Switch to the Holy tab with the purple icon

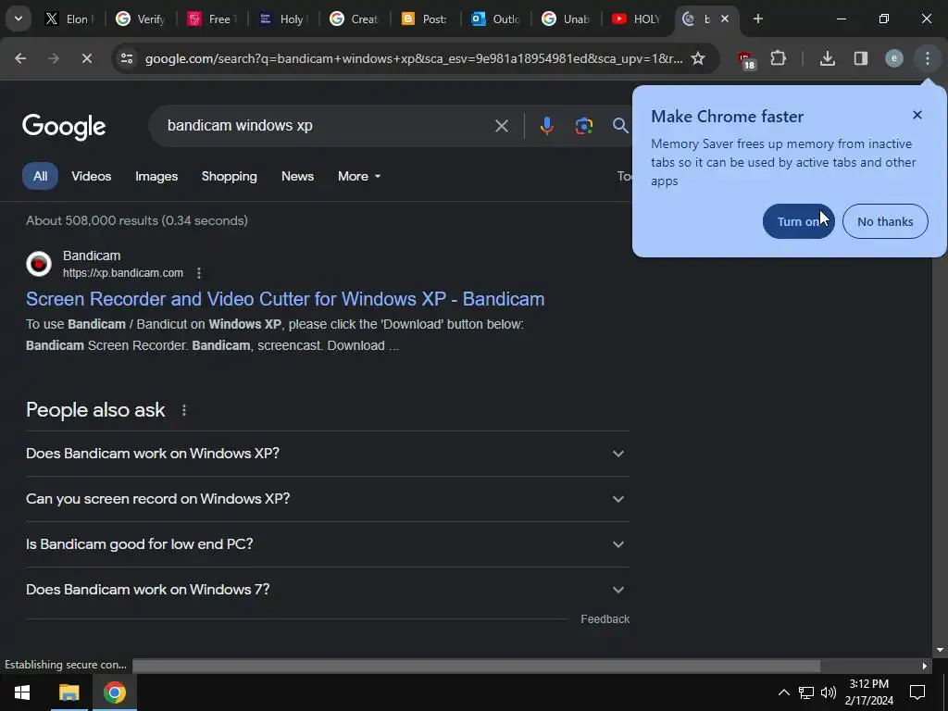coord(281,19)
